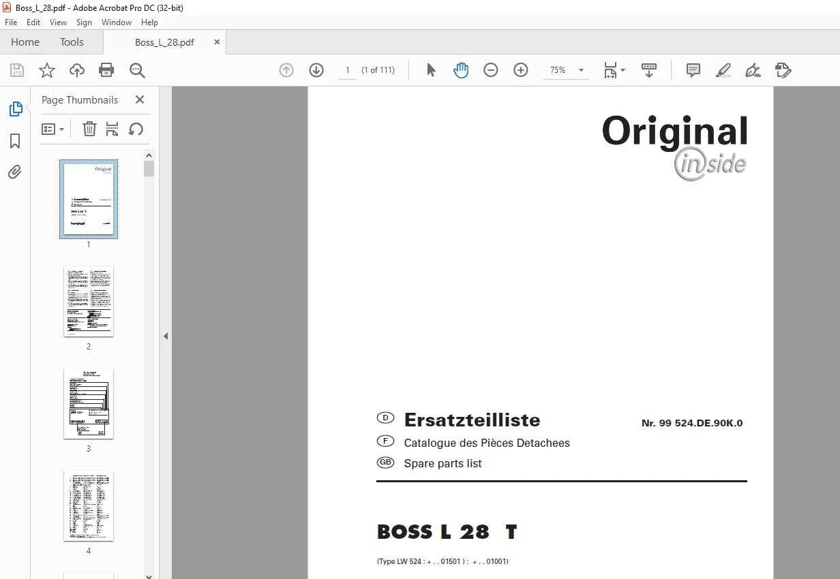
Task: Go to previous page arrow
Action: tap(286, 70)
